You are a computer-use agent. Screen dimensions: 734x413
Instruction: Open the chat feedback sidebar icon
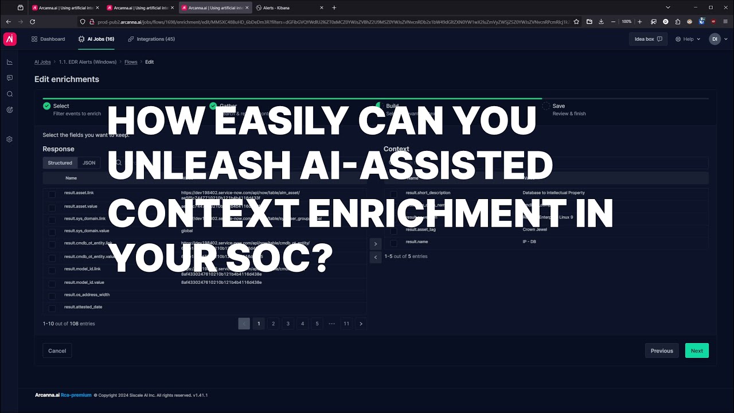[10, 78]
